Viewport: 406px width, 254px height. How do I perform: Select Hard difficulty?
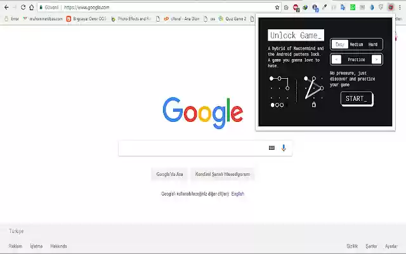tap(373, 44)
